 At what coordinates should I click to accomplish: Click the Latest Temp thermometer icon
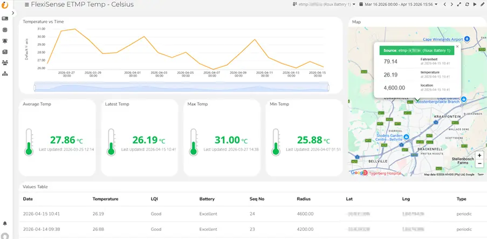pos(111,142)
